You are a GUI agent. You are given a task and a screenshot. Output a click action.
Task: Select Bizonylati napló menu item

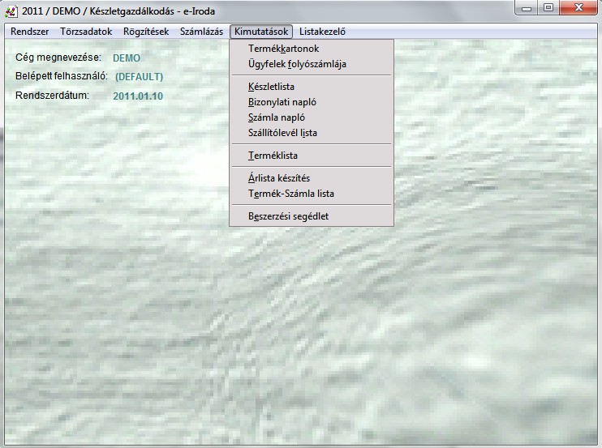[x=282, y=102]
